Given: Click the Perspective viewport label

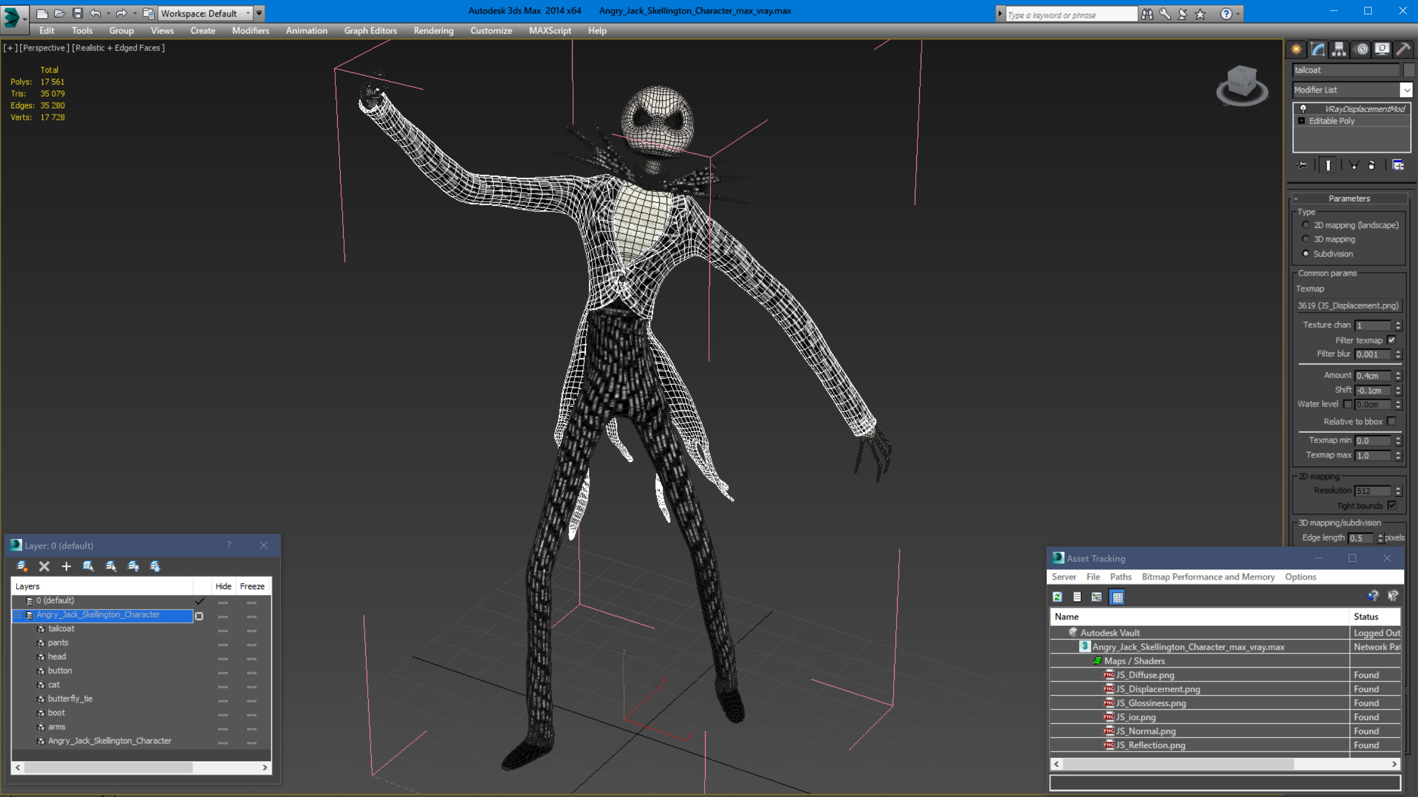Looking at the screenshot, I should (44, 48).
